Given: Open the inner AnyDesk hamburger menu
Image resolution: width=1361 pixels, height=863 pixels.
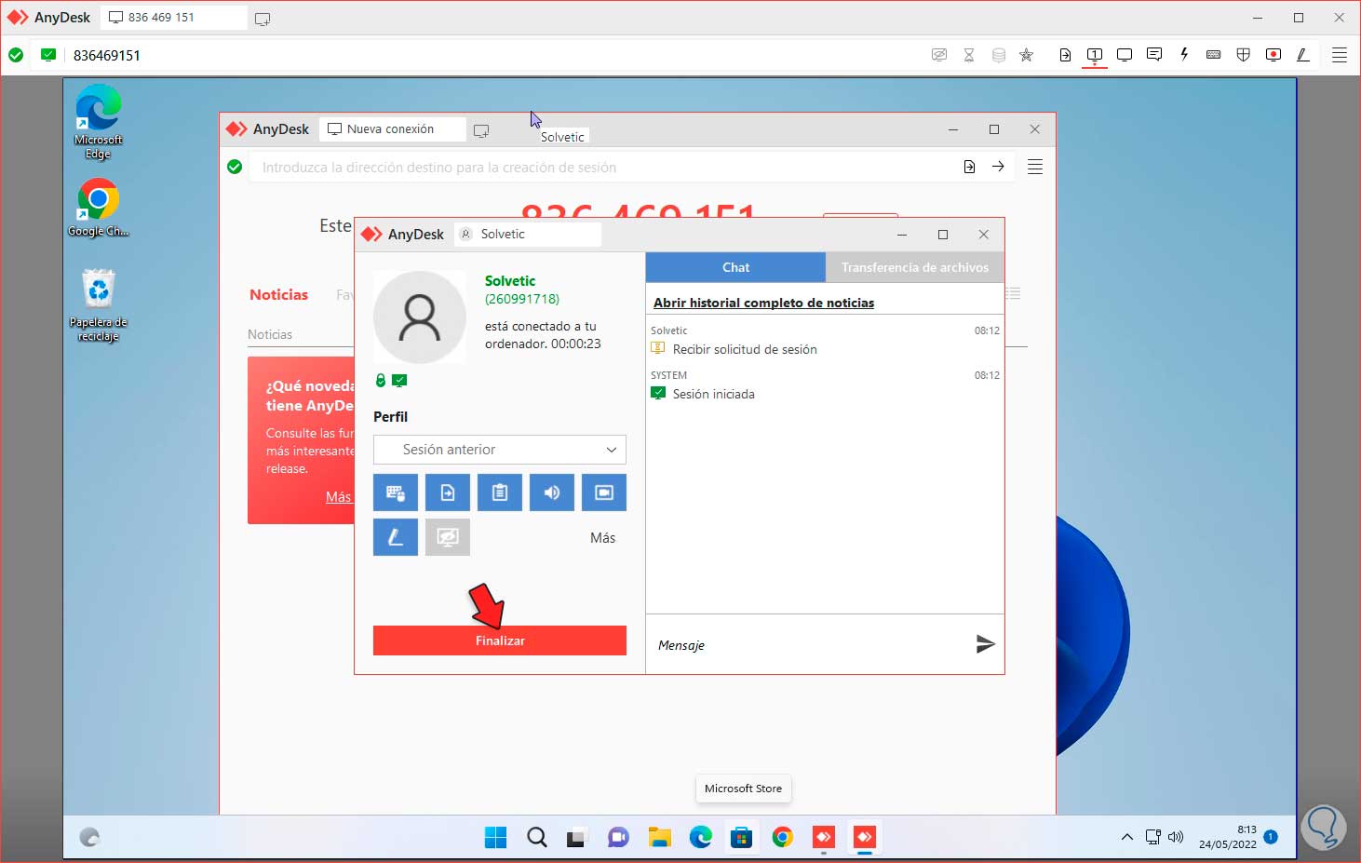Looking at the screenshot, I should tap(1034, 167).
